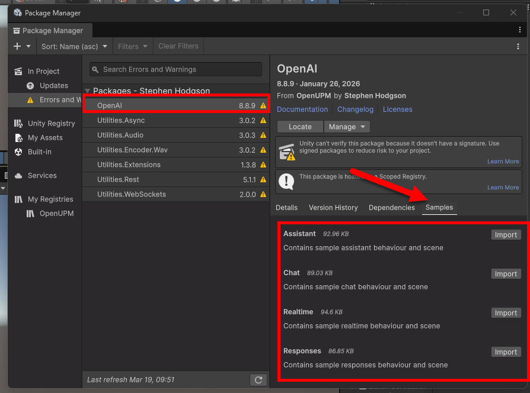Screen dimensions: 530x393
Task: Open the add package dropdown arrow
Action: (28, 46)
